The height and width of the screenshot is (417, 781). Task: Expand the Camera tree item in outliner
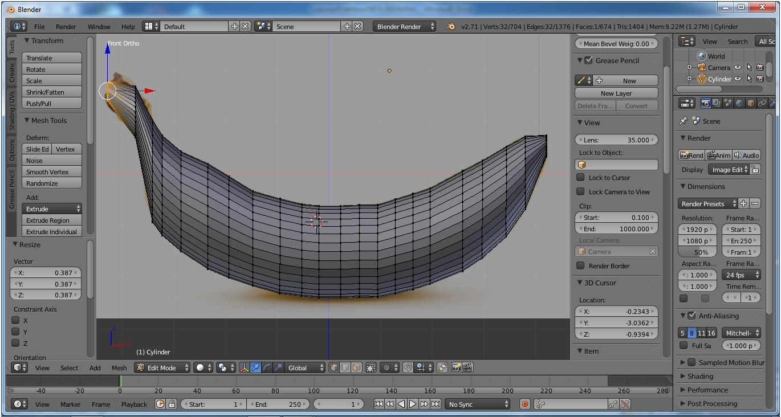pos(689,68)
